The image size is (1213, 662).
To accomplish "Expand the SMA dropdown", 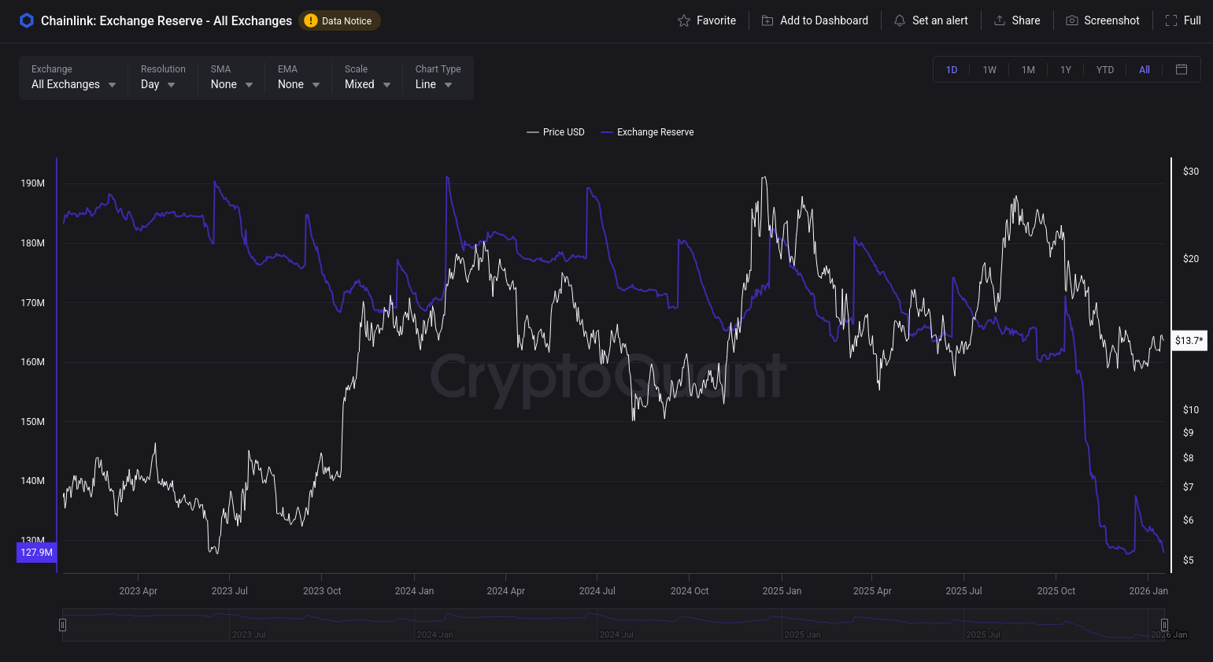I will click(x=231, y=78).
